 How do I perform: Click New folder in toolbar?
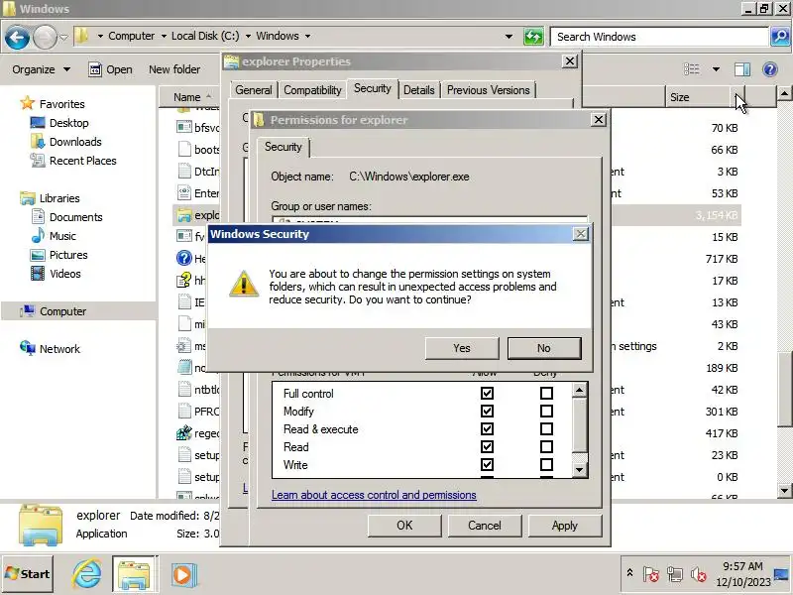(x=174, y=69)
